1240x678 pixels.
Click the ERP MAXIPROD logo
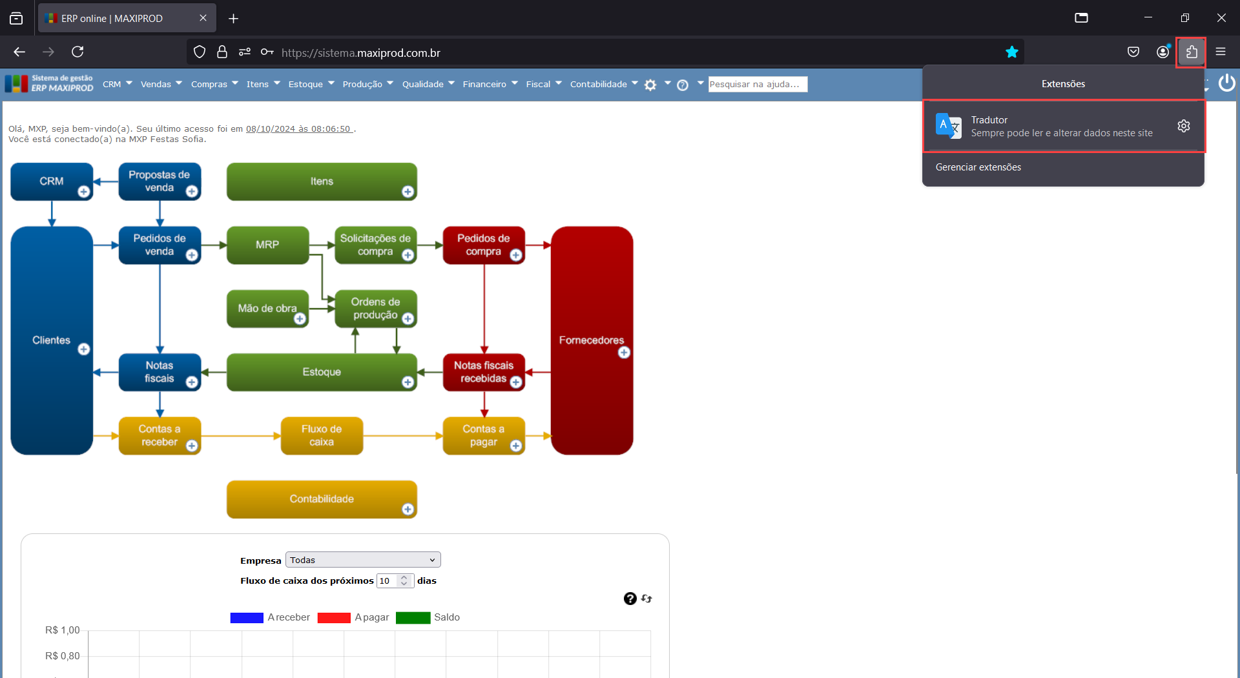(49, 83)
